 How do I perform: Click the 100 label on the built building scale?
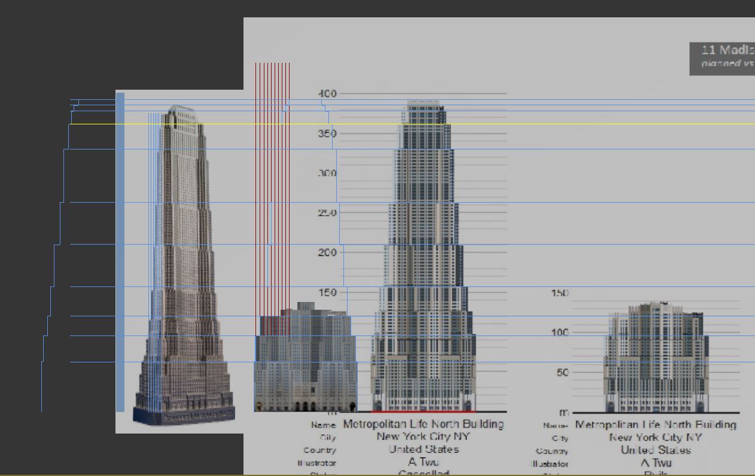pyautogui.click(x=560, y=332)
